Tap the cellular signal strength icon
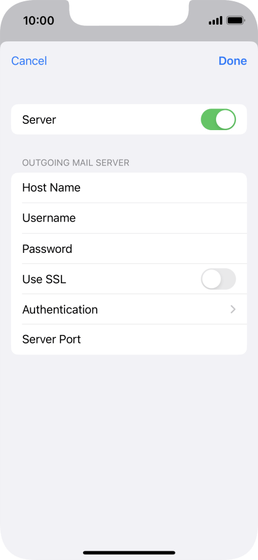This screenshot has width=258, height=560. (216, 20)
